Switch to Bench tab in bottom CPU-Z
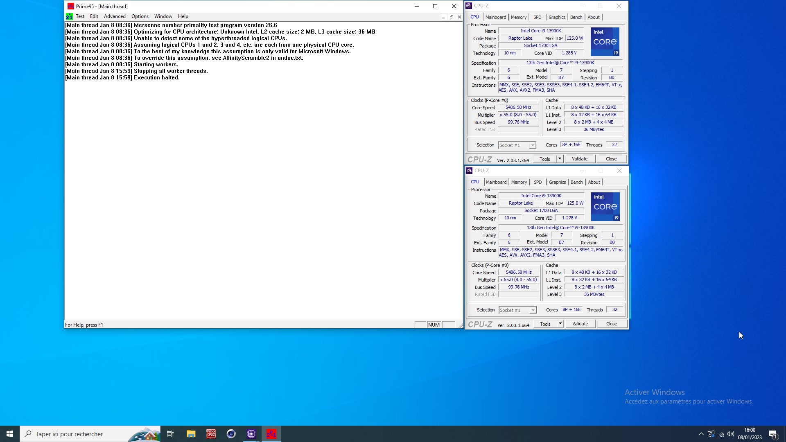Viewport: 786px width, 442px height. (x=577, y=182)
